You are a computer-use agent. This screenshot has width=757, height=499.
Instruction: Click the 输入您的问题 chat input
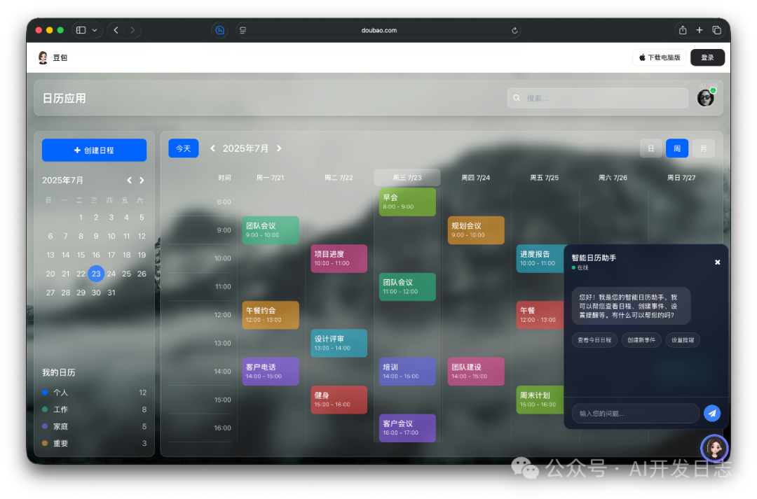[635, 413]
